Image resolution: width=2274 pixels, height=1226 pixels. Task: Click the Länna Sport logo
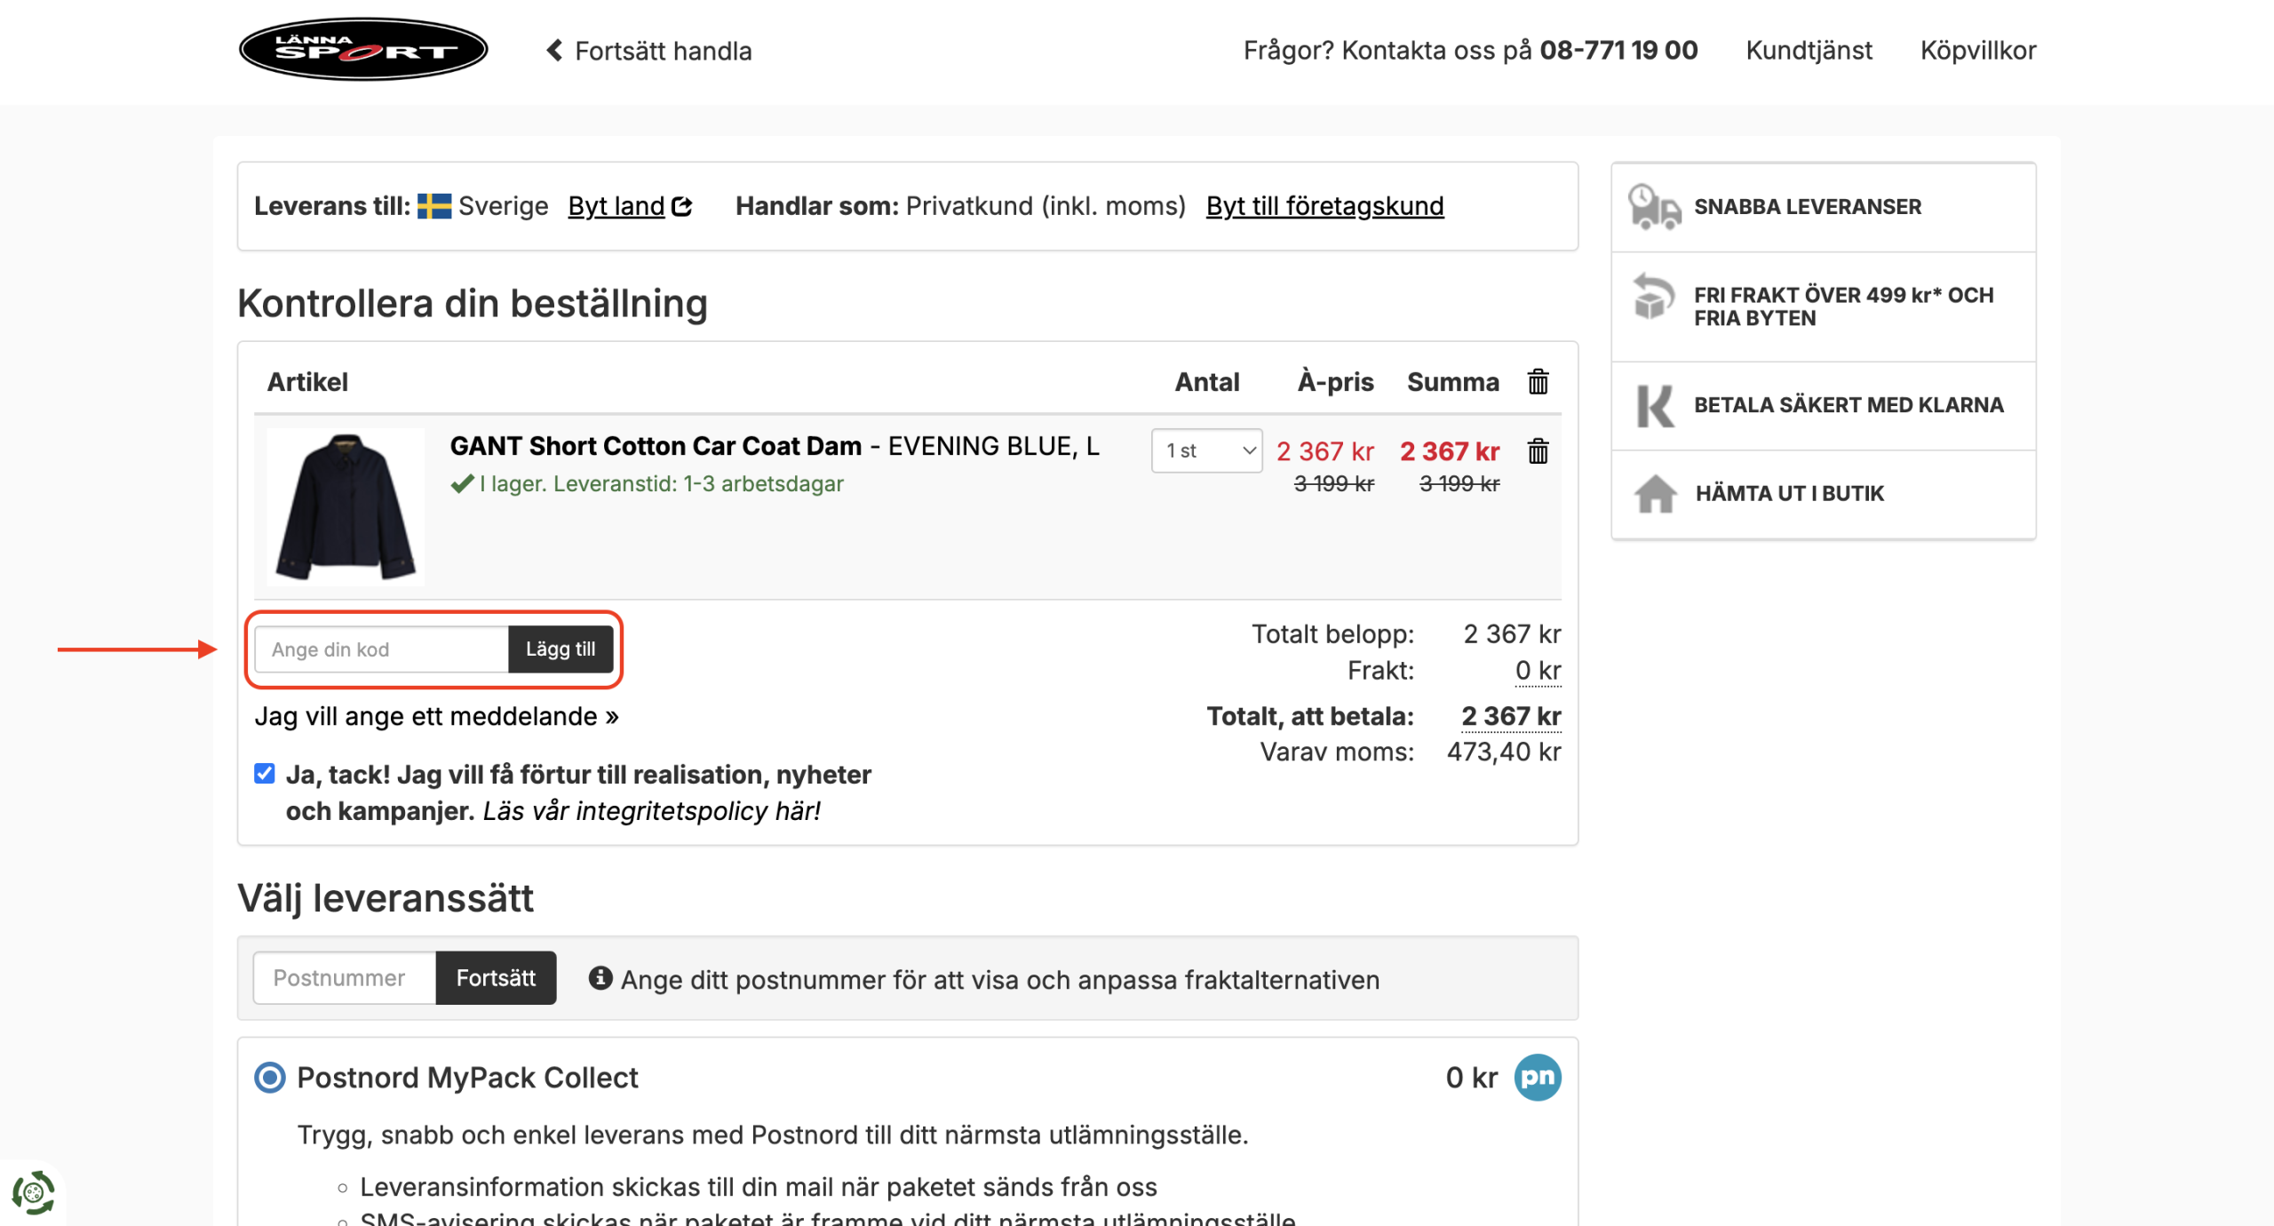(362, 50)
